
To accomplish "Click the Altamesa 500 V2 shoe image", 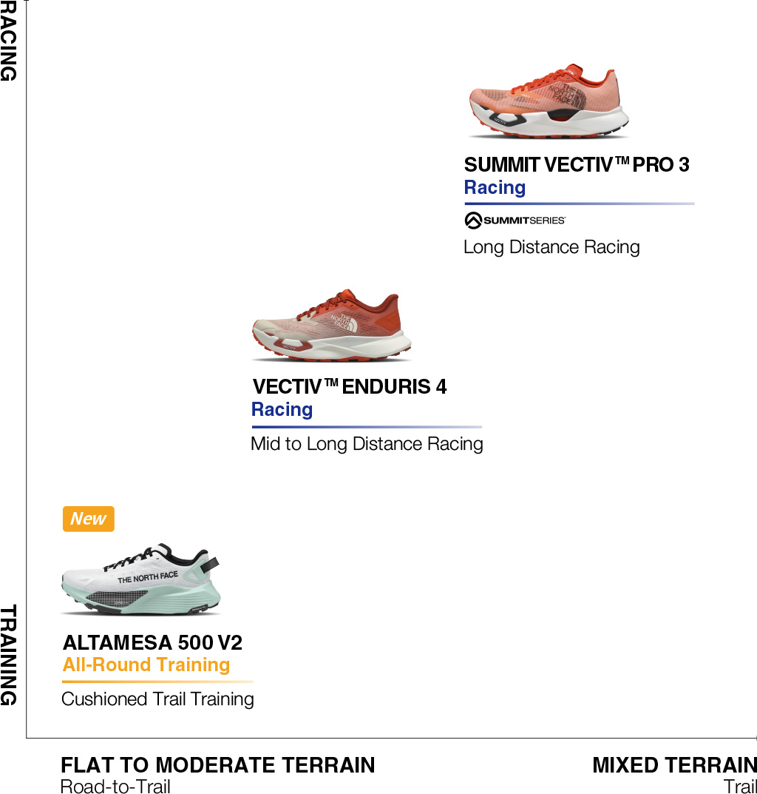I will 140,582.
